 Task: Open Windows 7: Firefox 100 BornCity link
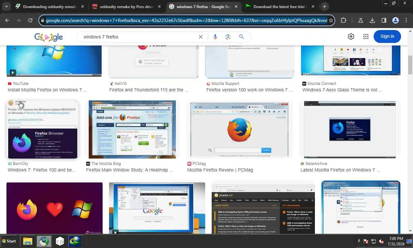pos(42,170)
